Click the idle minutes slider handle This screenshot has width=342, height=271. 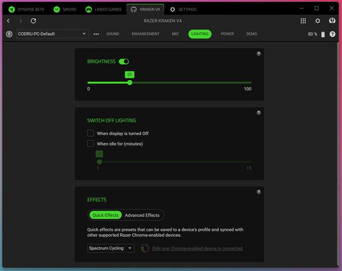click(x=99, y=162)
